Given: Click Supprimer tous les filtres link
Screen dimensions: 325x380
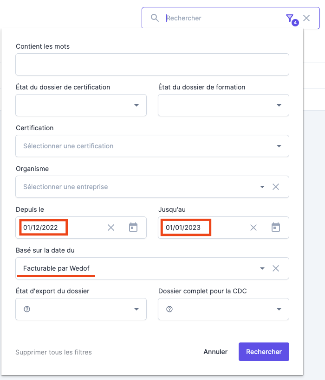Looking at the screenshot, I should click(53, 352).
